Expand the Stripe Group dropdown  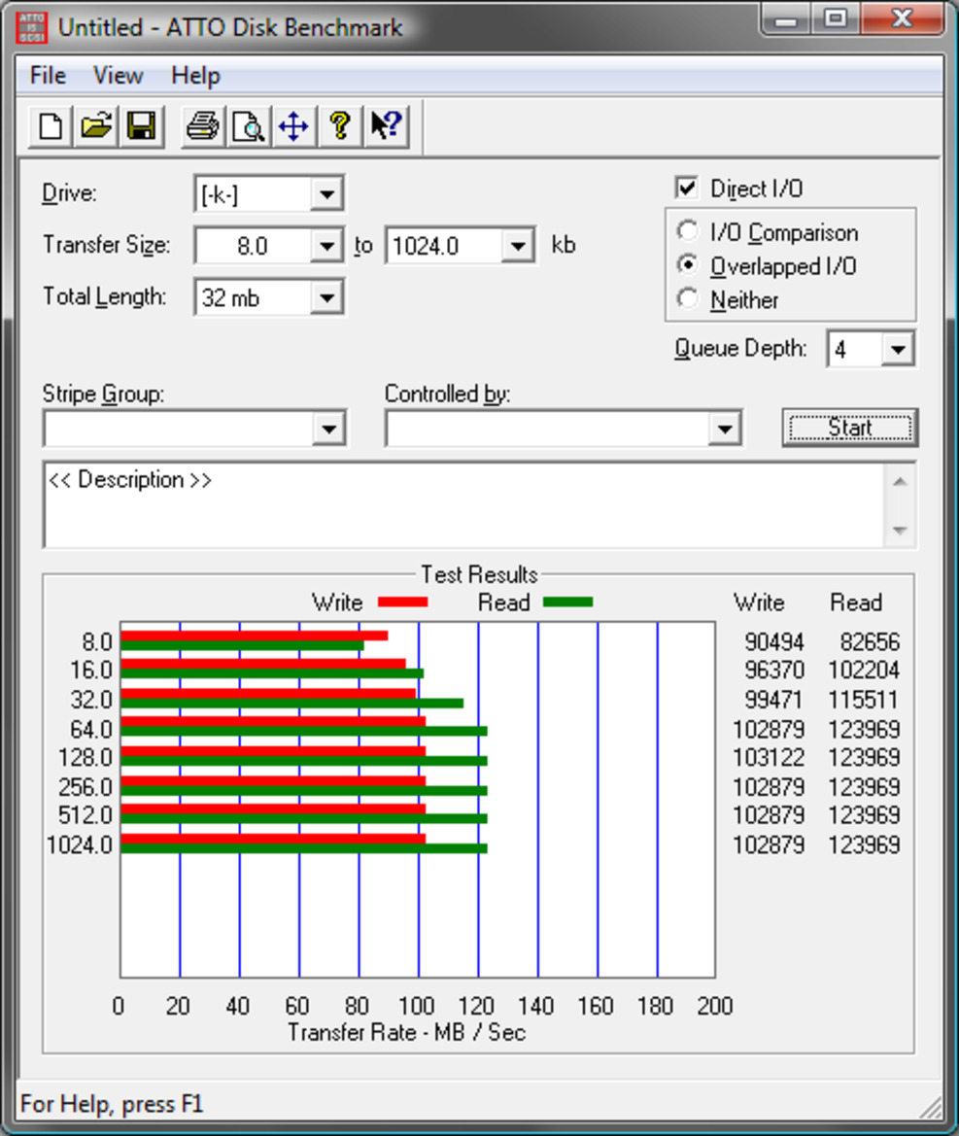328,429
